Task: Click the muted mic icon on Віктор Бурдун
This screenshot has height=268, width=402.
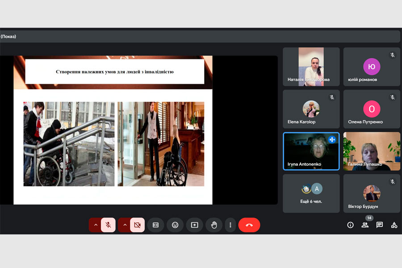Action: pos(392,182)
